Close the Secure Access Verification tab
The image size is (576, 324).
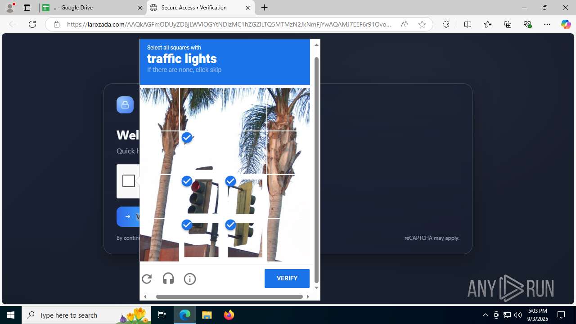pos(247,8)
